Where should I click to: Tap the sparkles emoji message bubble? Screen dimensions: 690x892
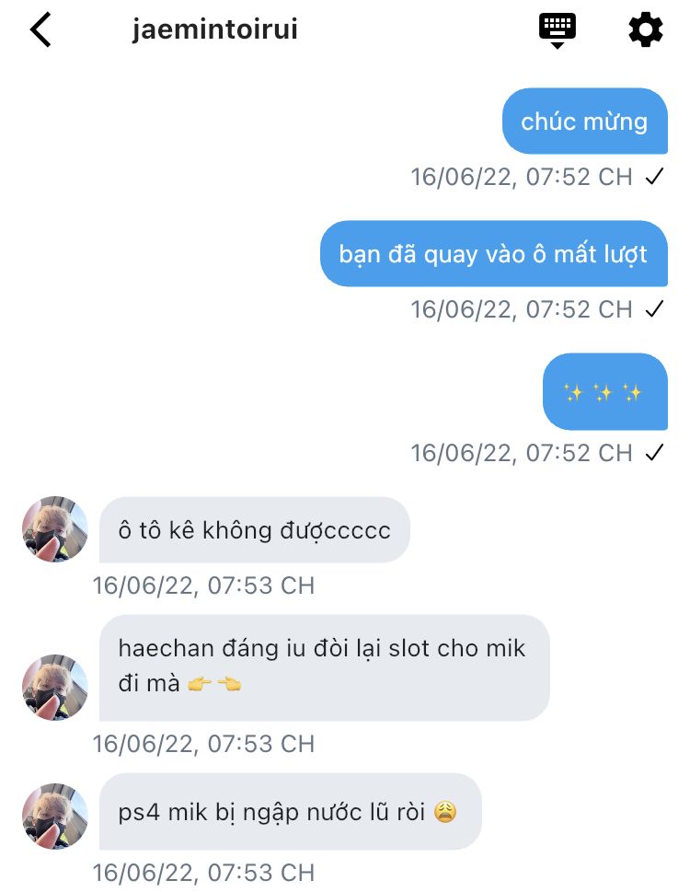[604, 391]
